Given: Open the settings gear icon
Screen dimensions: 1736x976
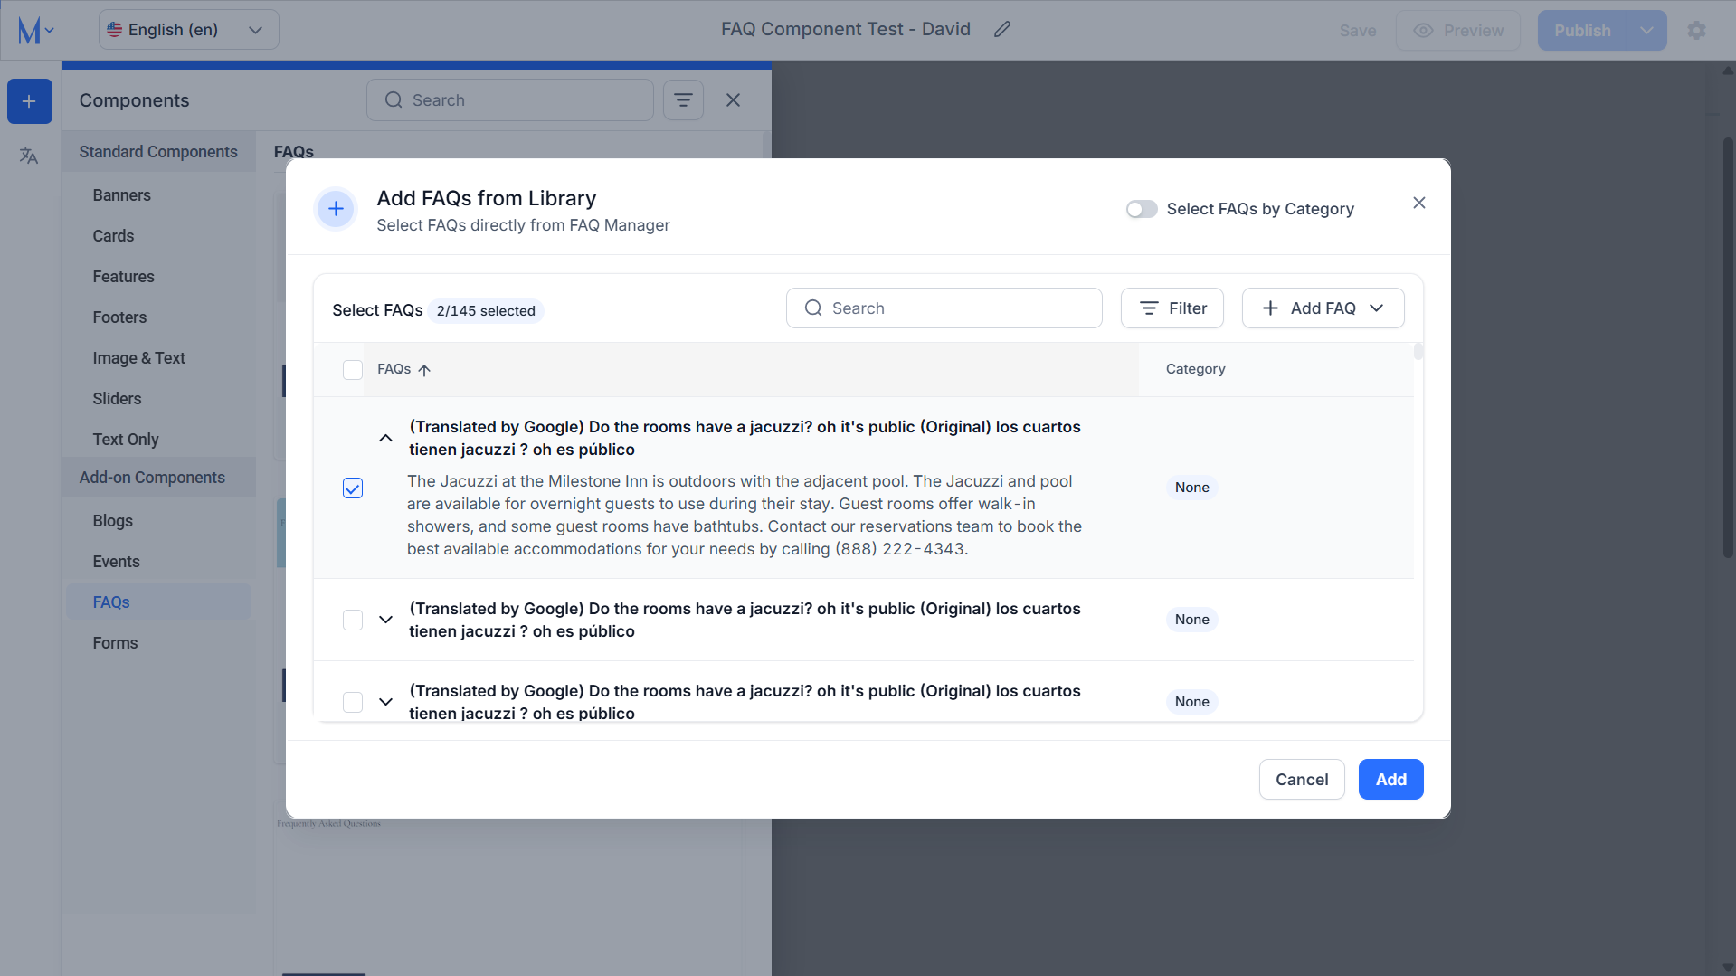Looking at the screenshot, I should click(1696, 31).
